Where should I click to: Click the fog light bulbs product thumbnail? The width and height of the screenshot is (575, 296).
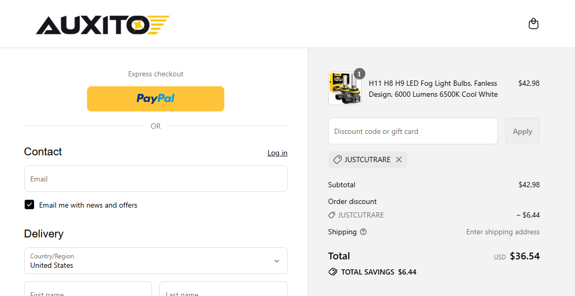point(345,88)
